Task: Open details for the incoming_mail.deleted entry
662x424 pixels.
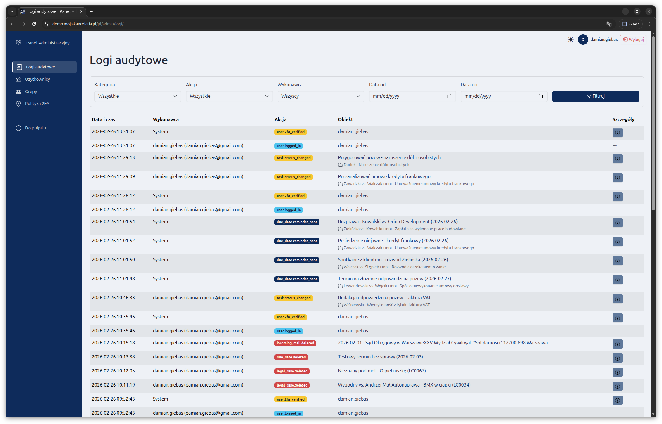Action: (617, 344)
